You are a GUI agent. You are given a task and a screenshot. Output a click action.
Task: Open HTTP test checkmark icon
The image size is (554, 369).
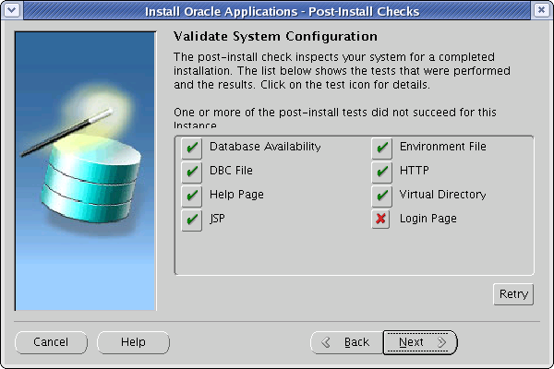[382, 172]
